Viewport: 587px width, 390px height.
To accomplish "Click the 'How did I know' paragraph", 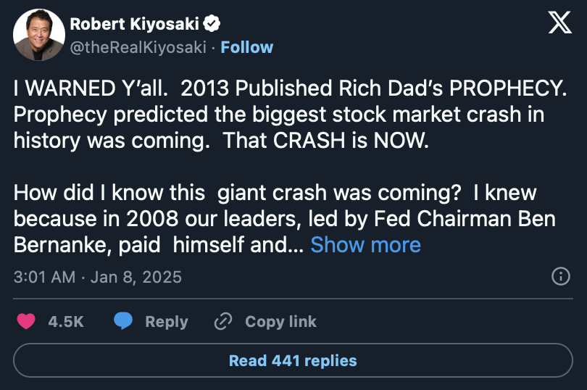I will click(285, 219).
